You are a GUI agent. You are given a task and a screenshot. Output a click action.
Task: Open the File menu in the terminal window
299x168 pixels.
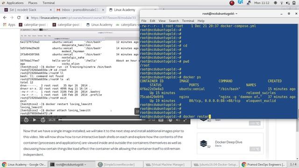(x=144, y=21)
